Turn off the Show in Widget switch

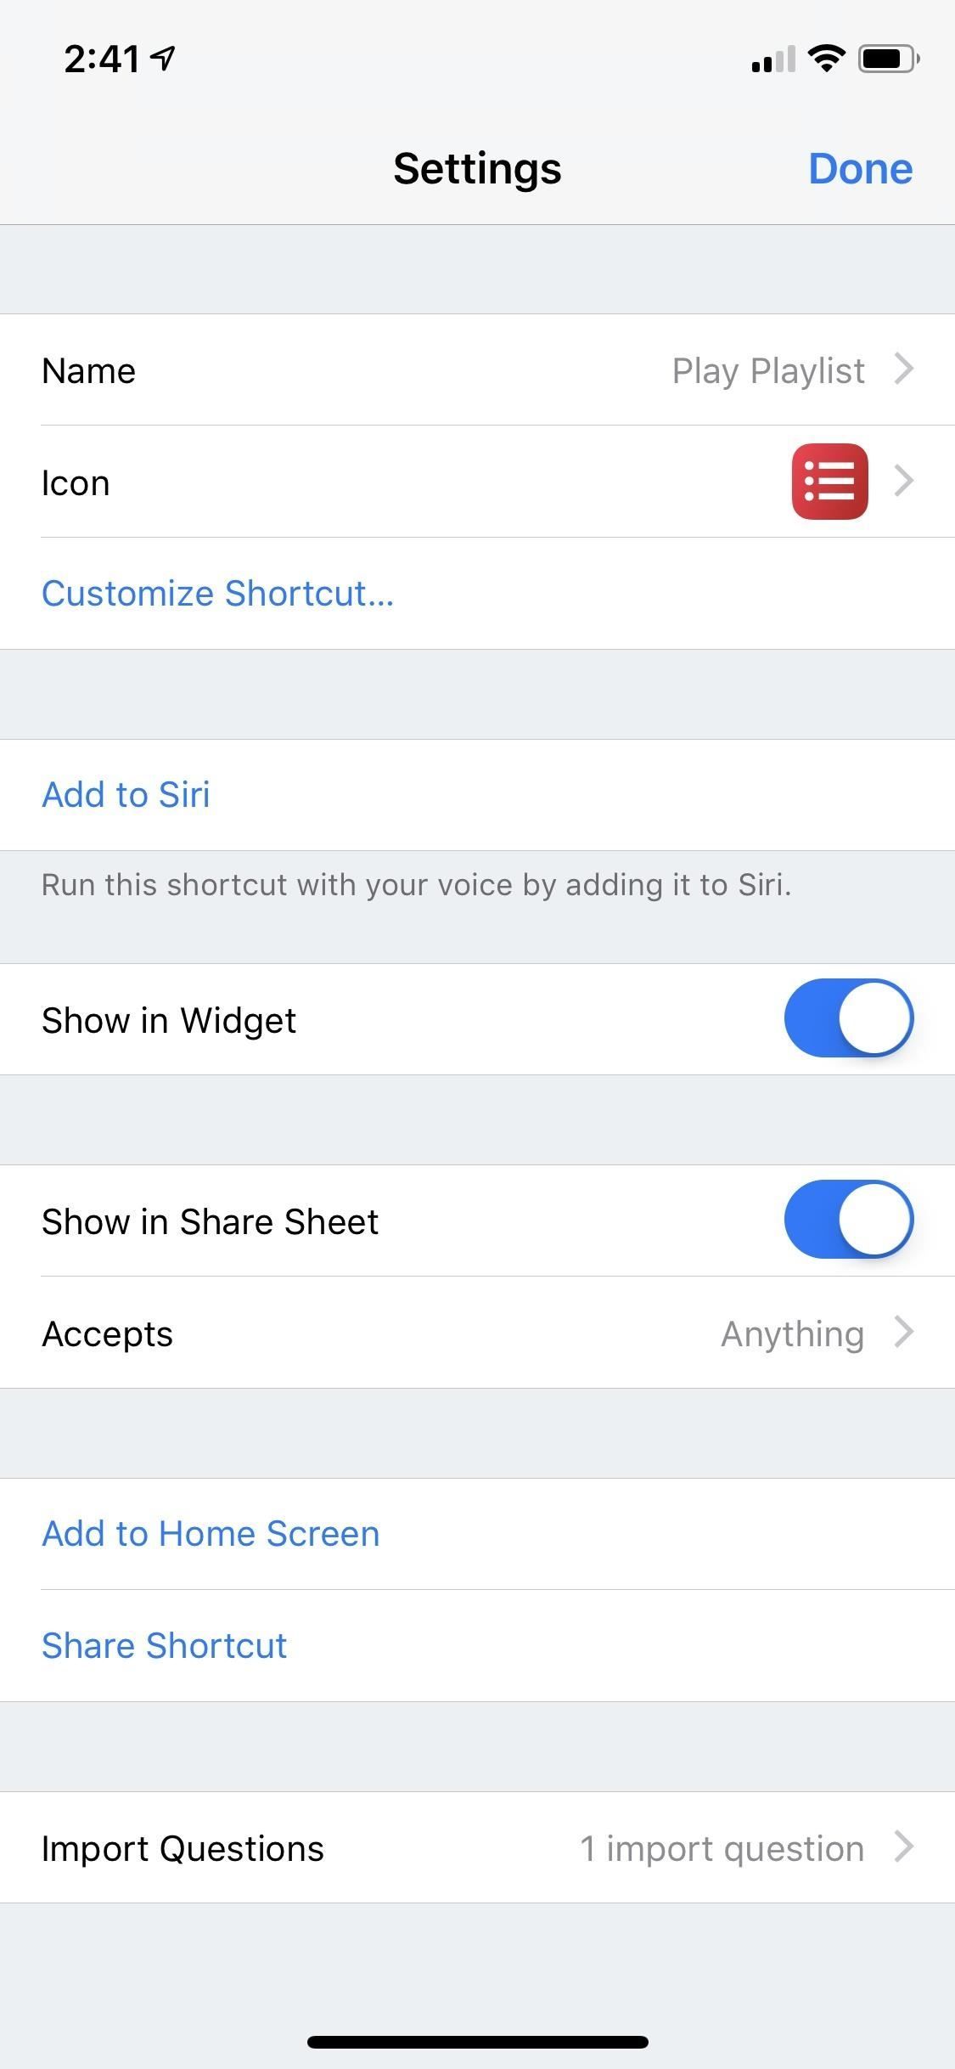tap(848, 1018)
